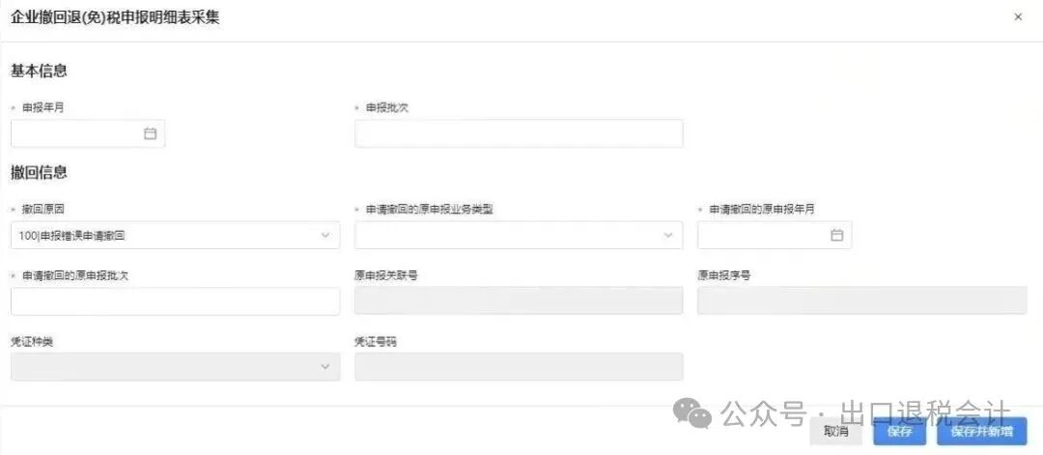Focus the 申请撤回的原申报批次 text box

pos(175,301)
